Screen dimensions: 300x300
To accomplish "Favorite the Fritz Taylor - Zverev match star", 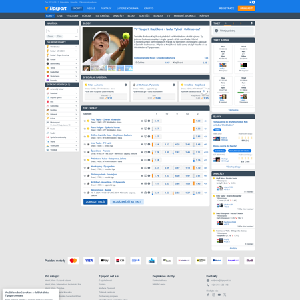I will tap(85, 121).
